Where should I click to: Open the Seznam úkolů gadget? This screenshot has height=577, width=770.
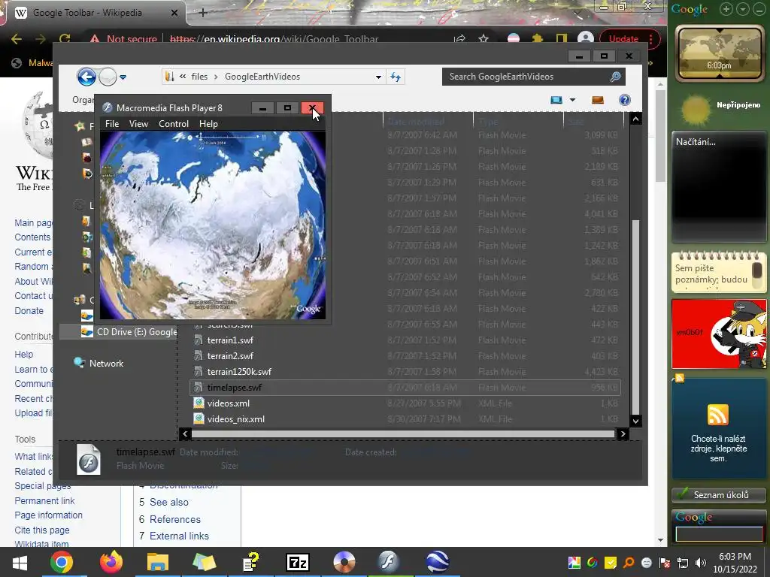[719, 494]
